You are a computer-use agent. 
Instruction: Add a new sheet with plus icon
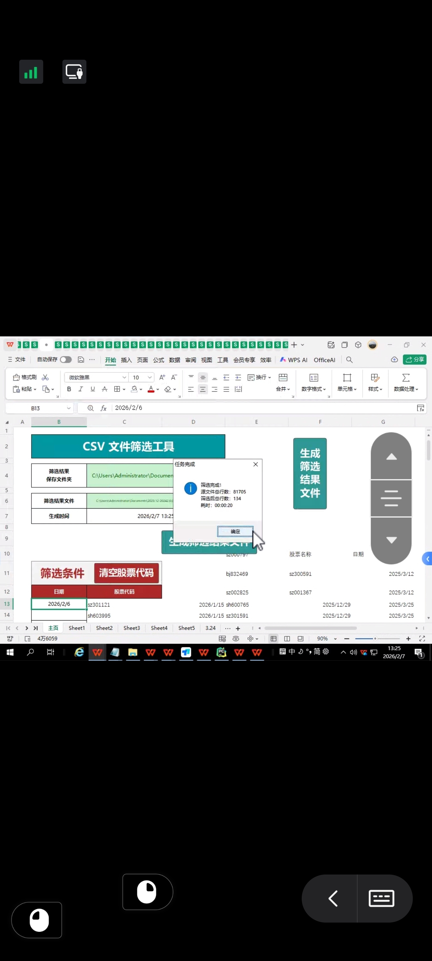(238, 628)
